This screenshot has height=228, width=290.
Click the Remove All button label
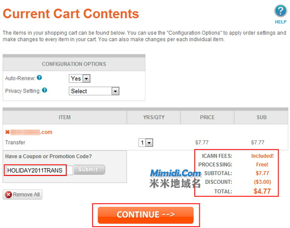pyautogui.click(x=26, y=194)
